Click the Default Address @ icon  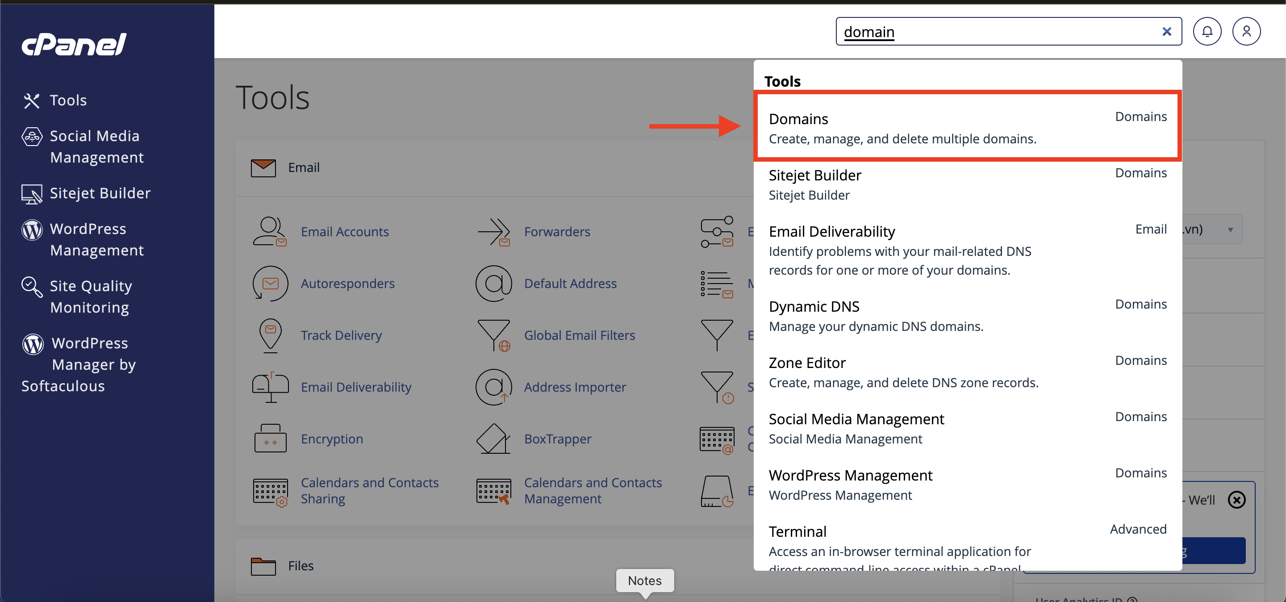(x=493, y=284)
